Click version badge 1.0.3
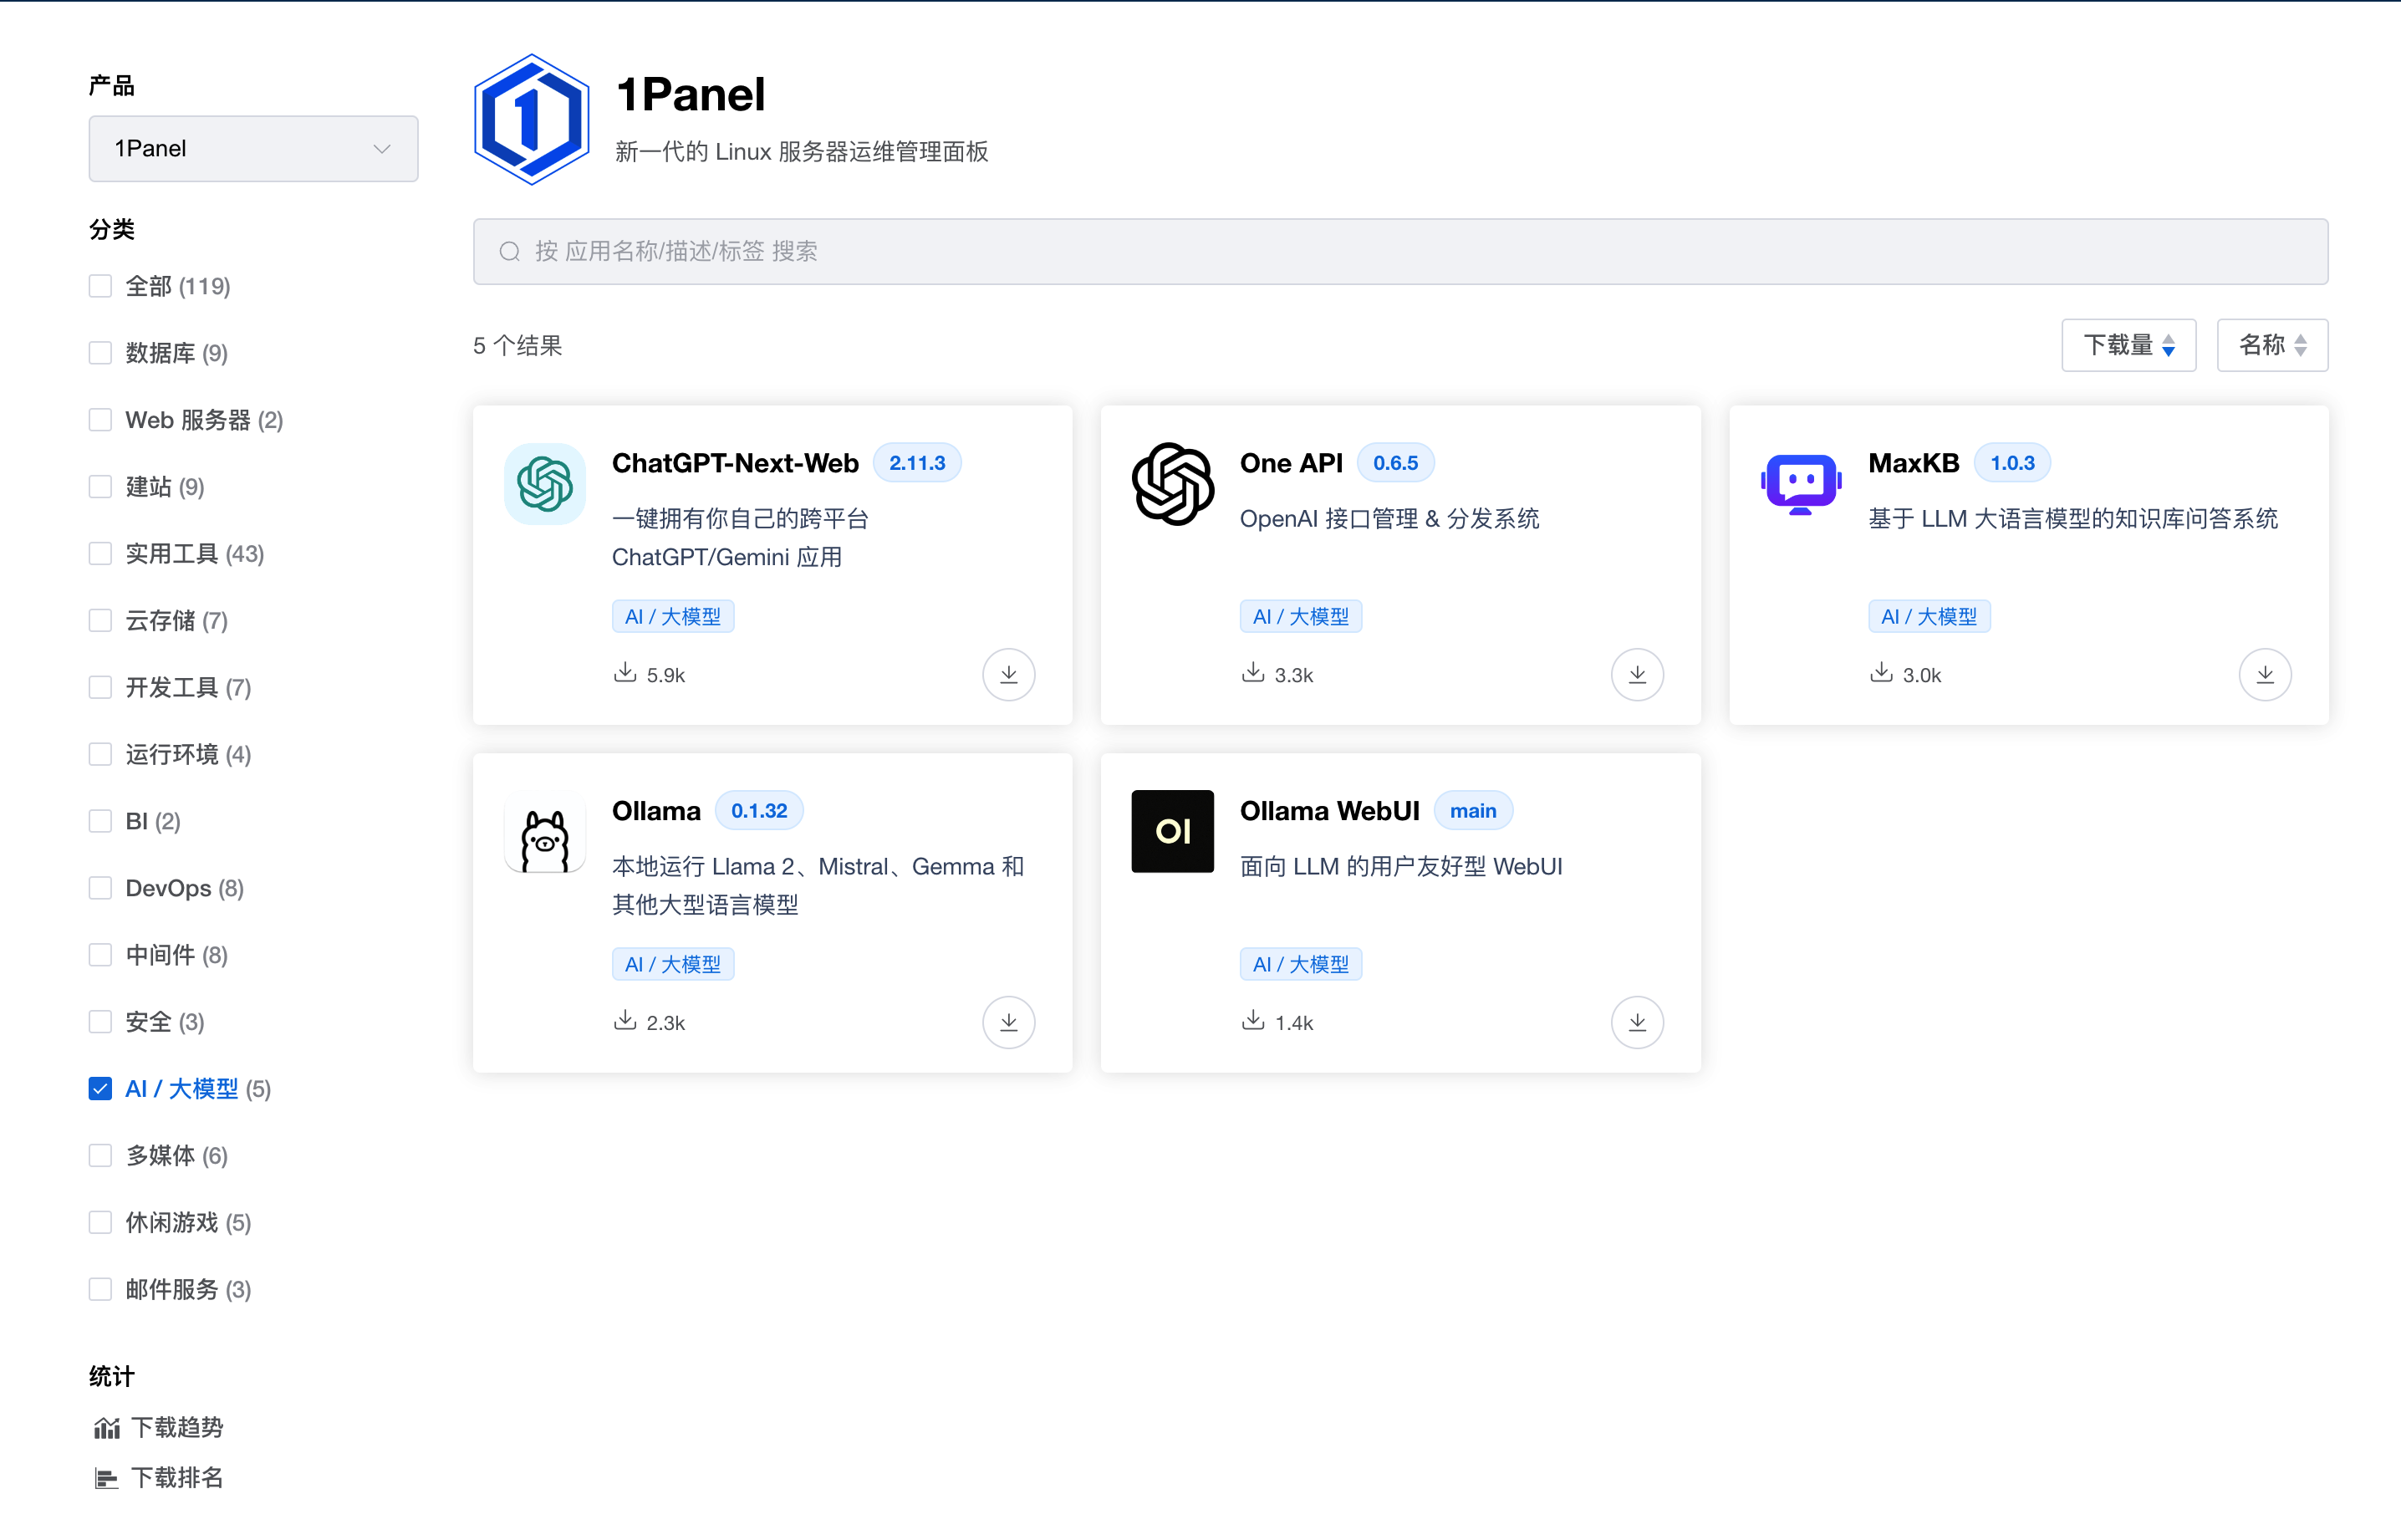Image resolution: width=2401 pixels, height=1540 pixels. [2012, 463]
